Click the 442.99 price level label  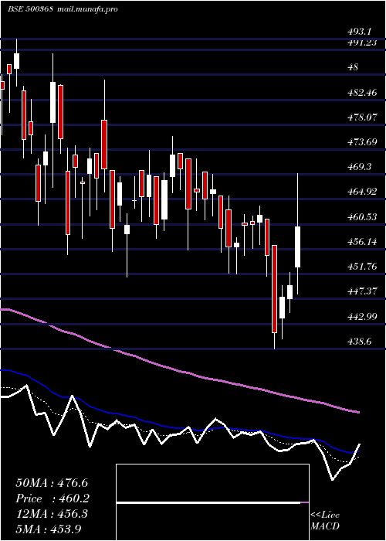point(362,317)
